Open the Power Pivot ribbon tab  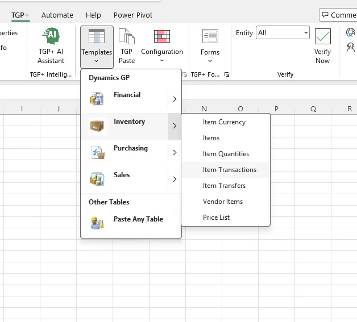point(133,15)
